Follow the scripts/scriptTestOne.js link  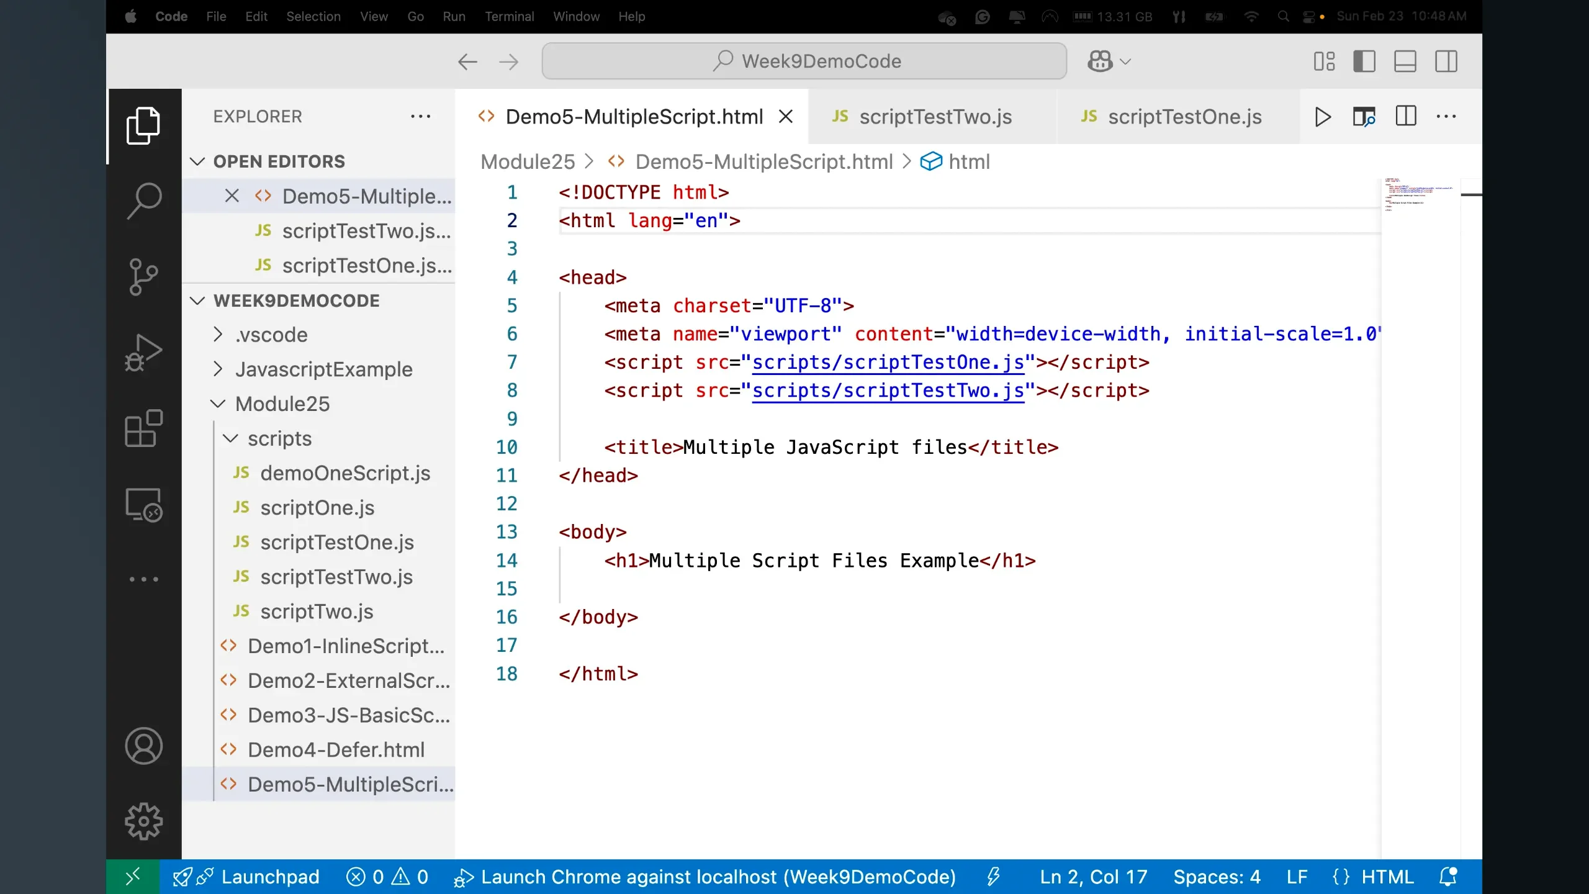pos(888,362)
